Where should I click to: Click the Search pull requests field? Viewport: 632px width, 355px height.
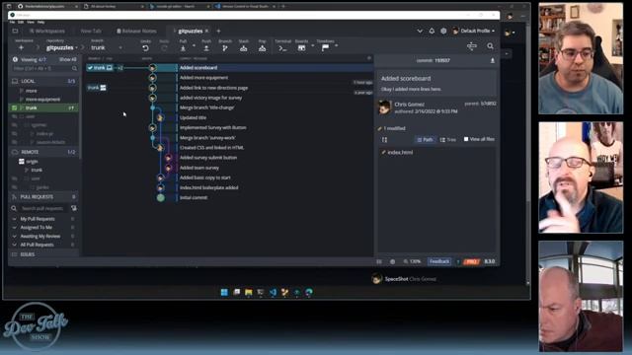click(x=43, y=208)
